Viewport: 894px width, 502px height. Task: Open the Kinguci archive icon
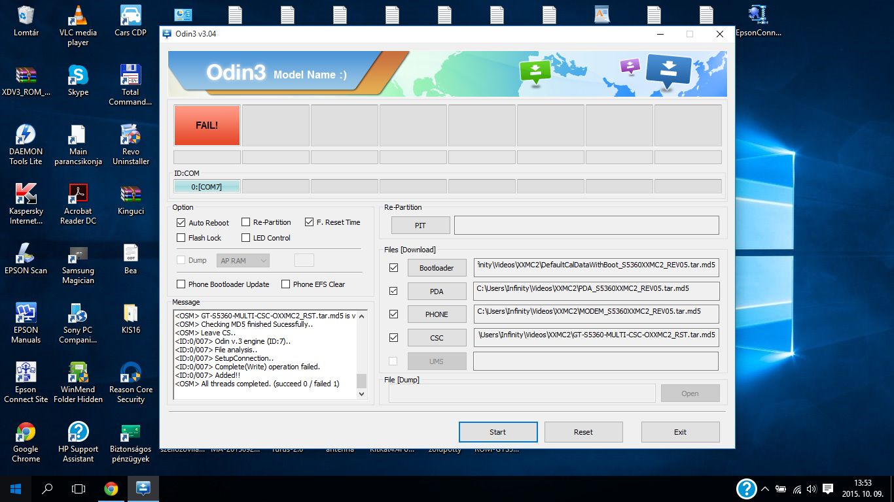tap(131, 200)
